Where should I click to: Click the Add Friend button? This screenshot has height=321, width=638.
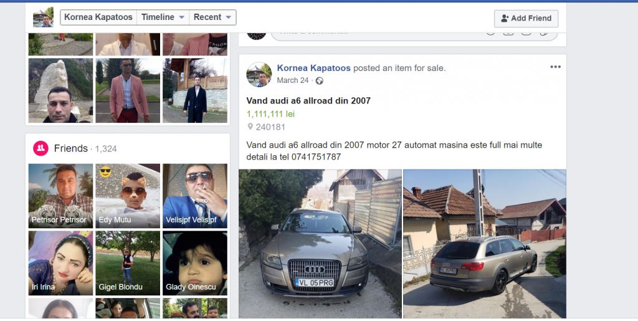point(526,18)
